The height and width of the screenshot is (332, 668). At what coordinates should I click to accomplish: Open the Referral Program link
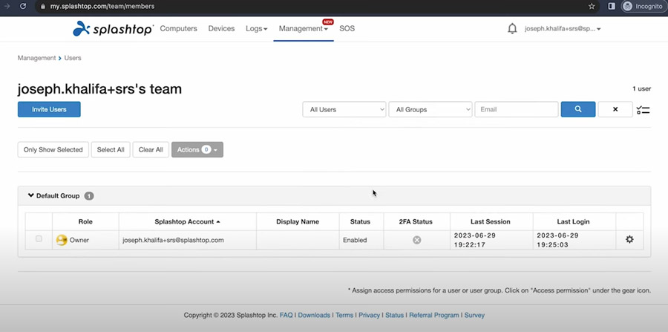[434, 316]
